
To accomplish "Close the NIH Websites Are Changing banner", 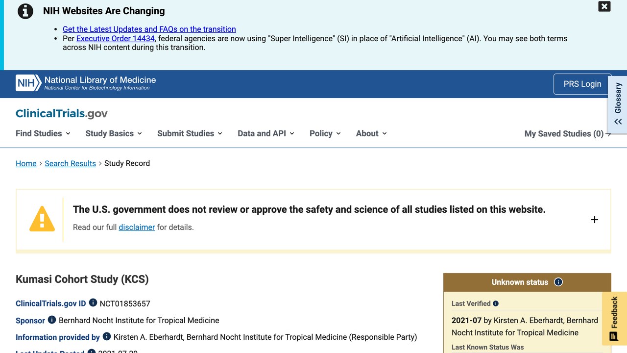I will (604, 6).
